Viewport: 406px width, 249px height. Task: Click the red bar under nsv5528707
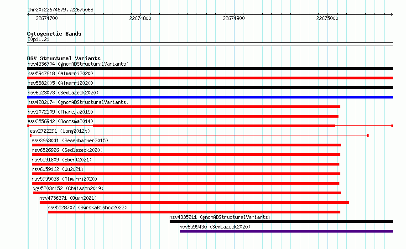(194, 212)
